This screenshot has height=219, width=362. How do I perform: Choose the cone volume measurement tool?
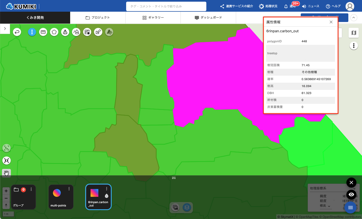[65, 32]
